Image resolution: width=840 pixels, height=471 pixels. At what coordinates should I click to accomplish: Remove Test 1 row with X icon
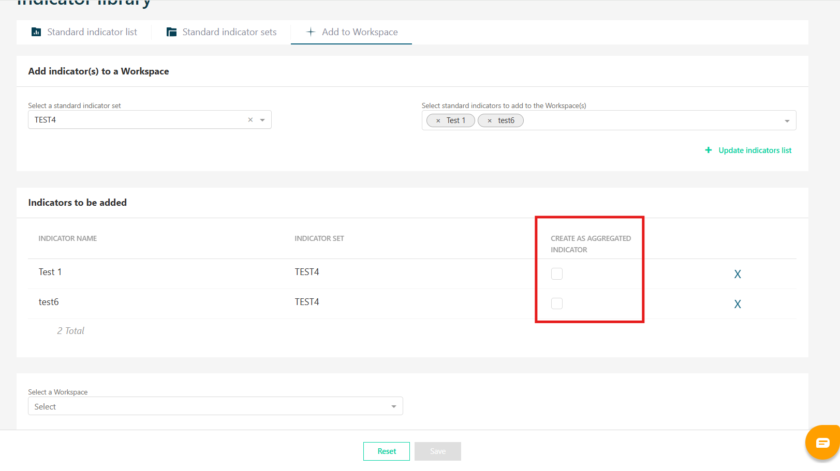point(738,274)
